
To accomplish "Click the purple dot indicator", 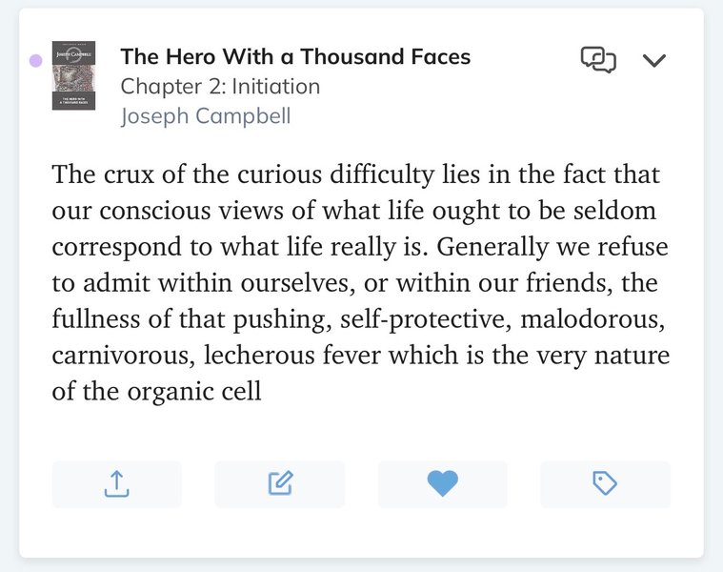I will click(x=35, y=60).
